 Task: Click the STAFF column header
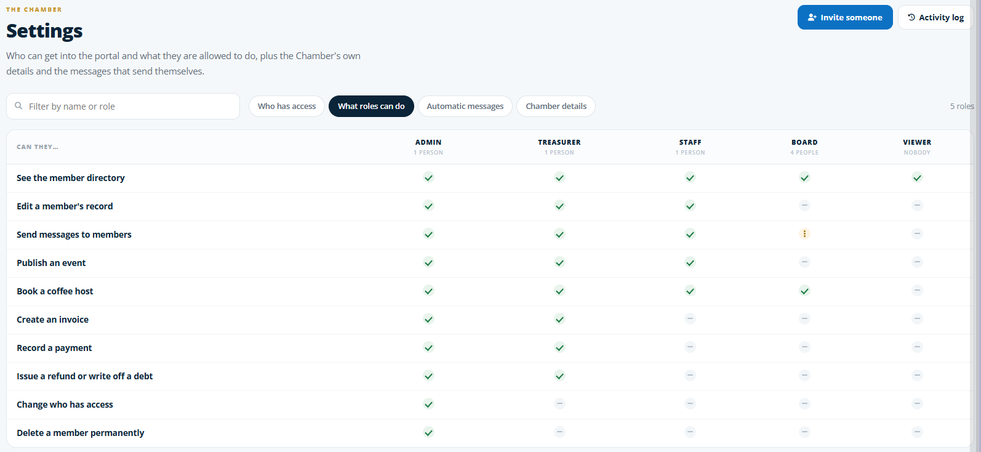coord(691,142)
